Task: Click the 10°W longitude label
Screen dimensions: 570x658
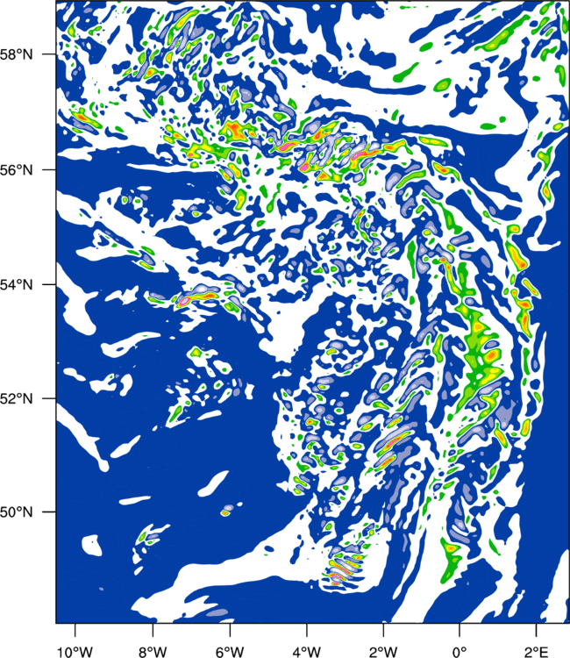Action: click(x=75, y=652)
